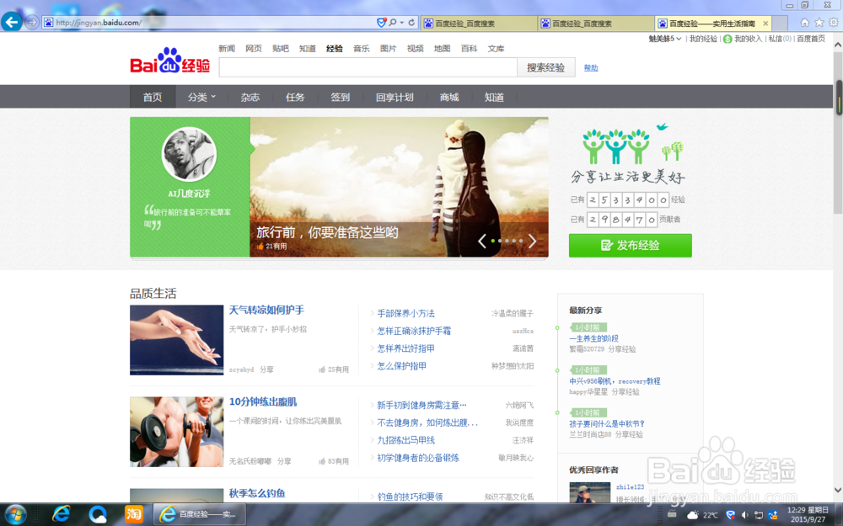
Task: Click the volume speaker tray icon
Action: coord(744,515)
